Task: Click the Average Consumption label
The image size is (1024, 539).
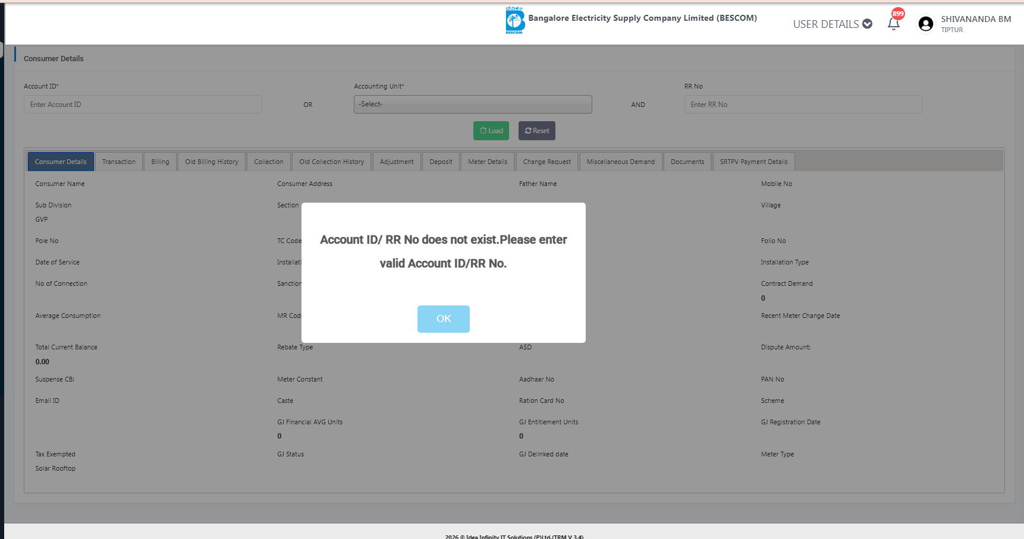Action: tap(68, 316)
